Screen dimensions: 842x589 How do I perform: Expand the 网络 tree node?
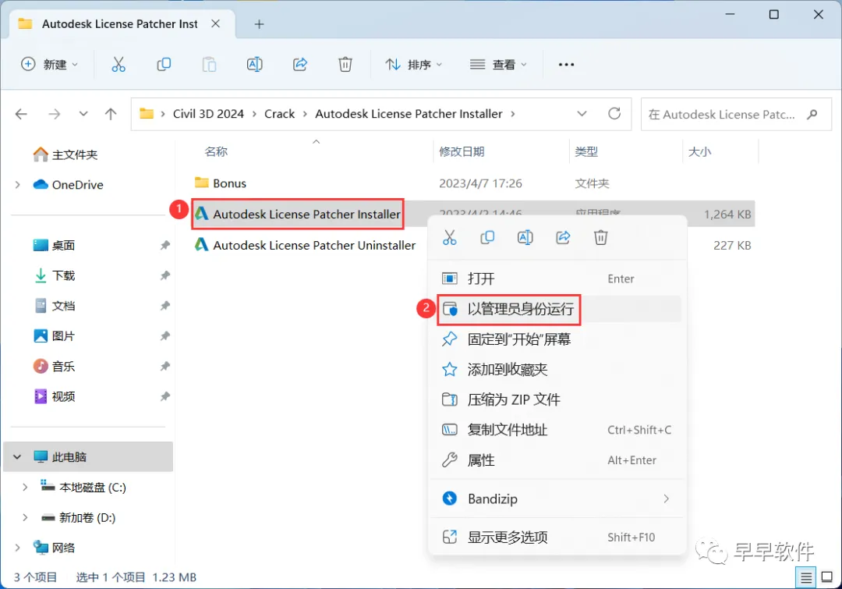pyautogui.click(x=18, y=548)
